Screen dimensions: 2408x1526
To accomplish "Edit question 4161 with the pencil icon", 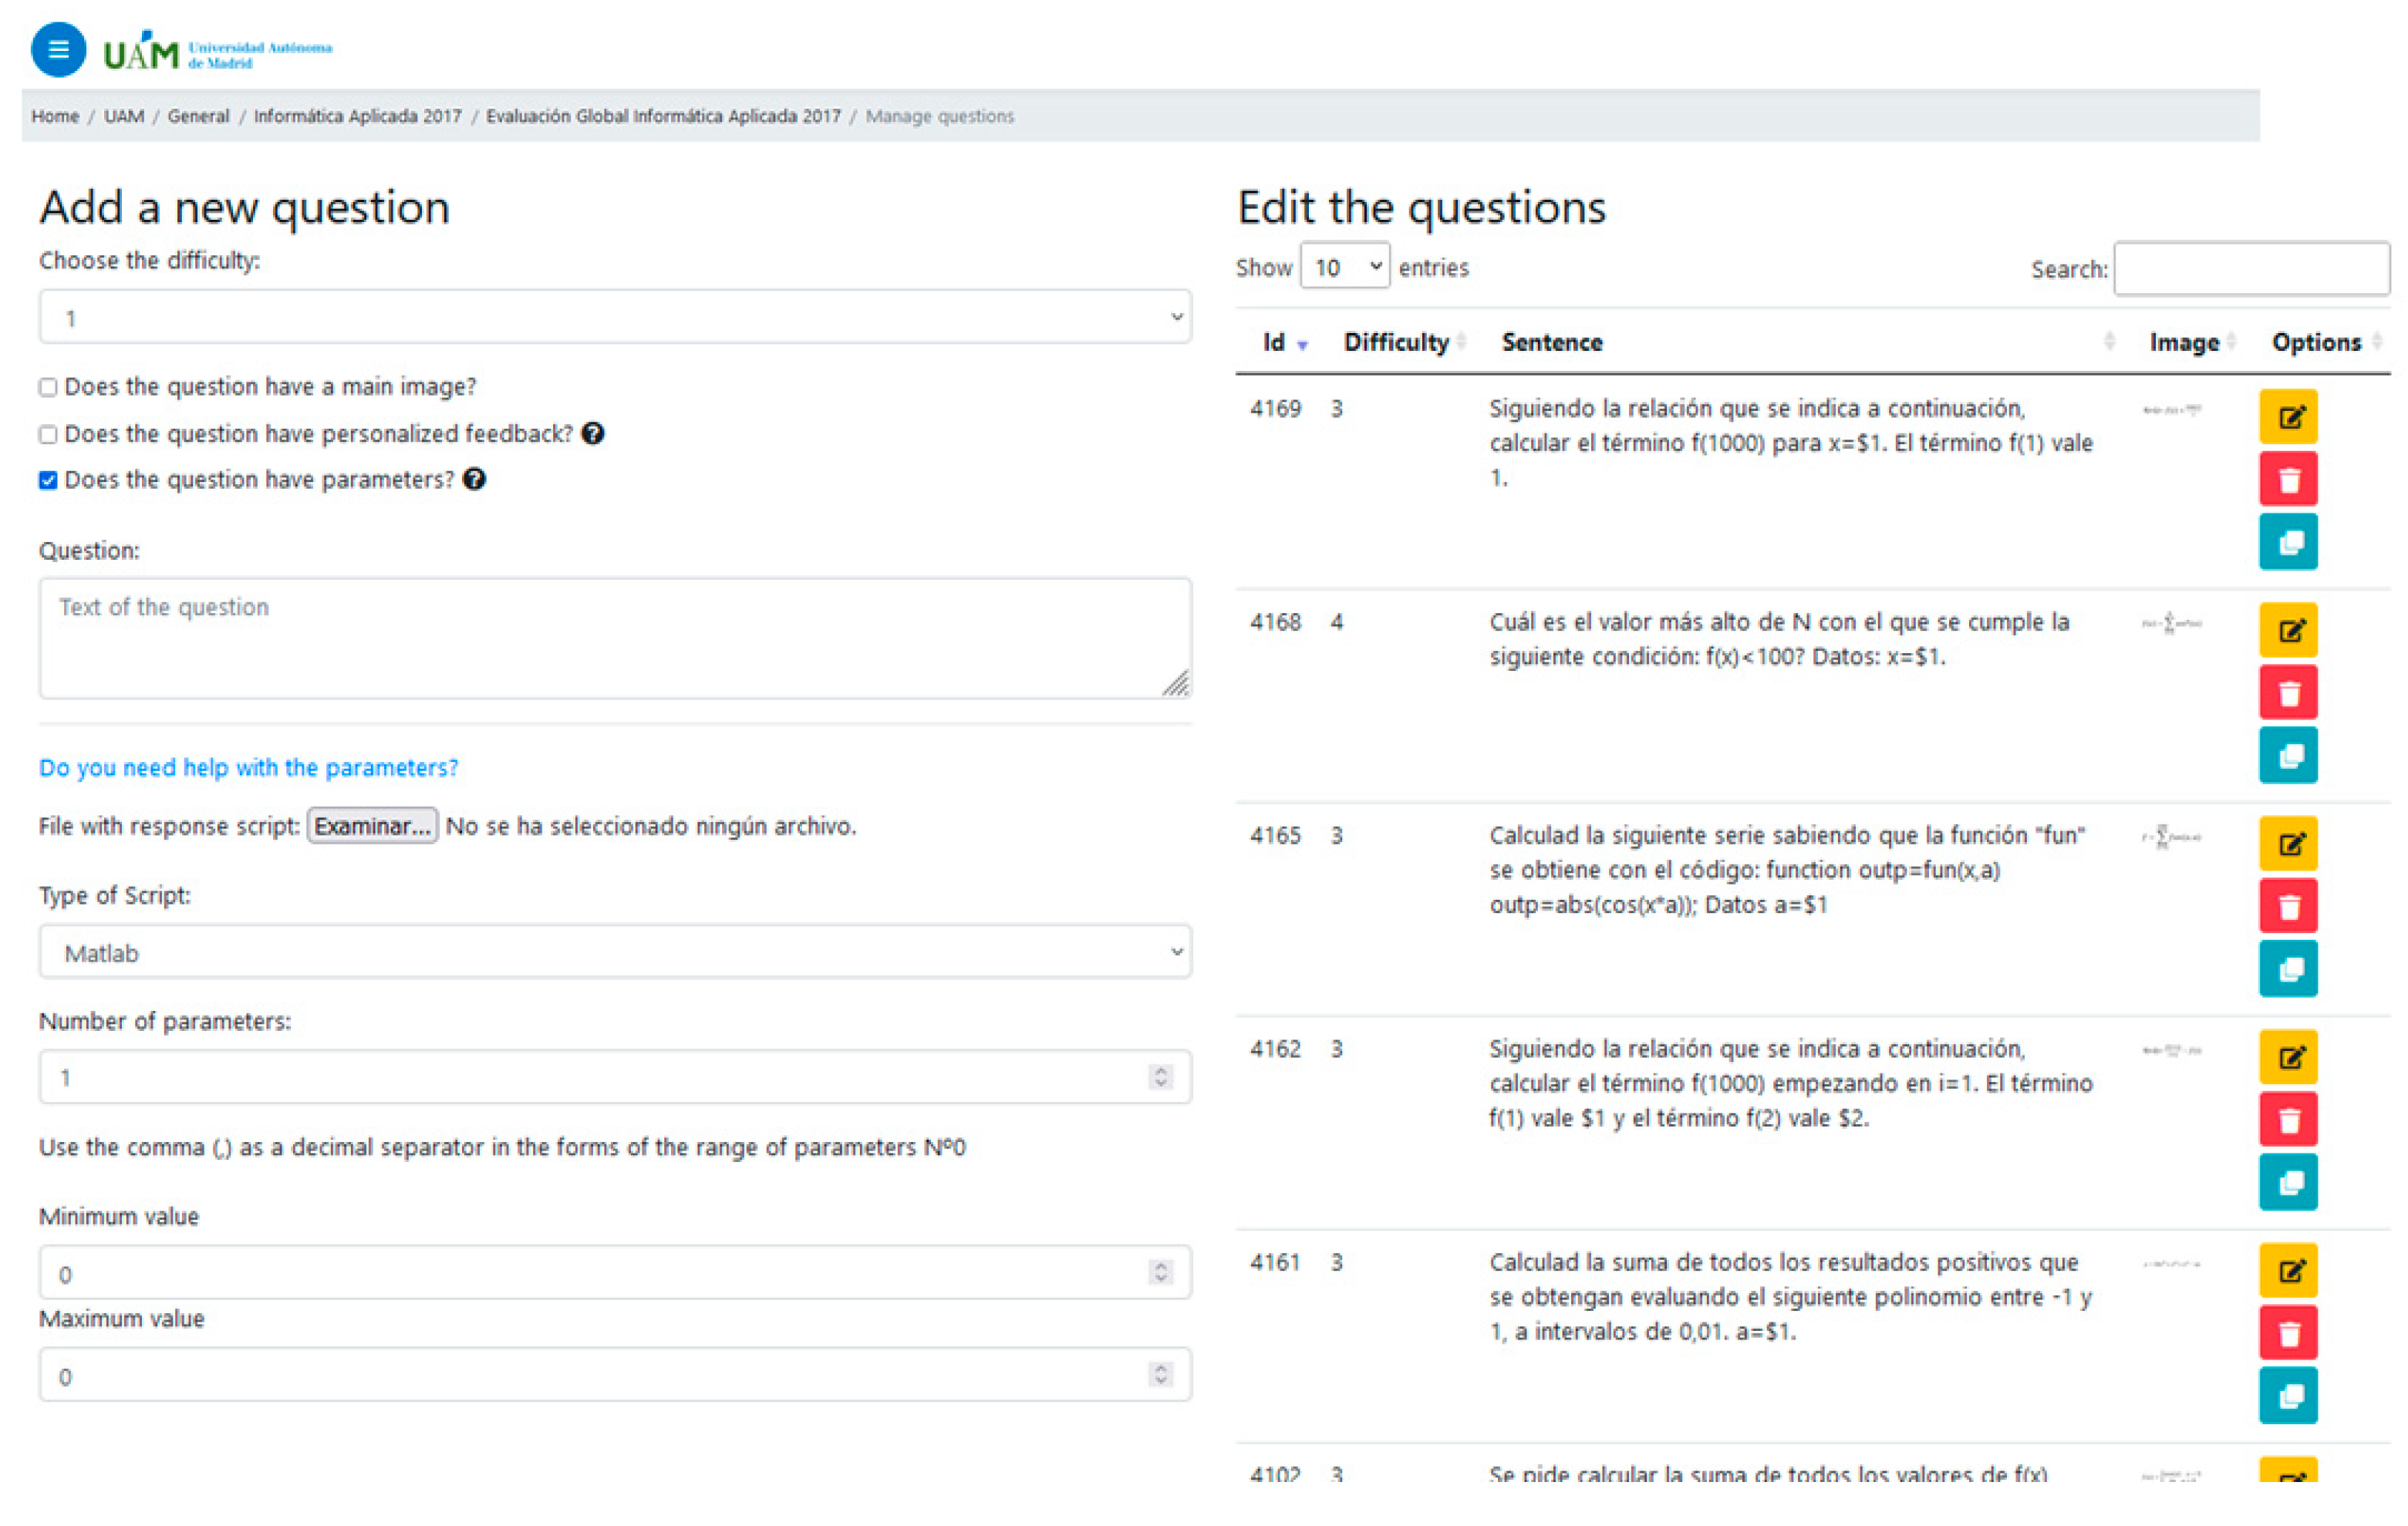I will pos(2288,1271).
